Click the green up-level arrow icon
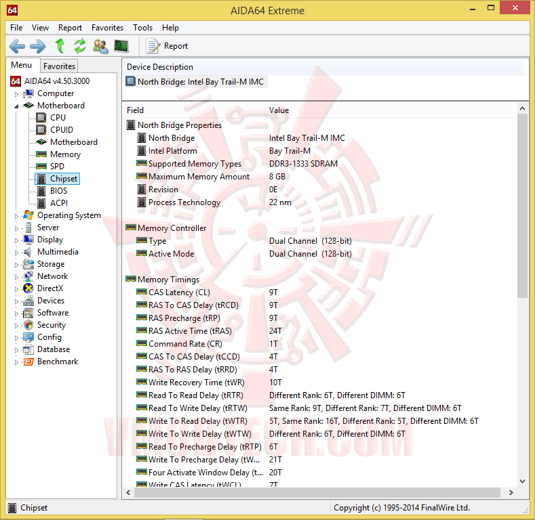 point(60,45)
